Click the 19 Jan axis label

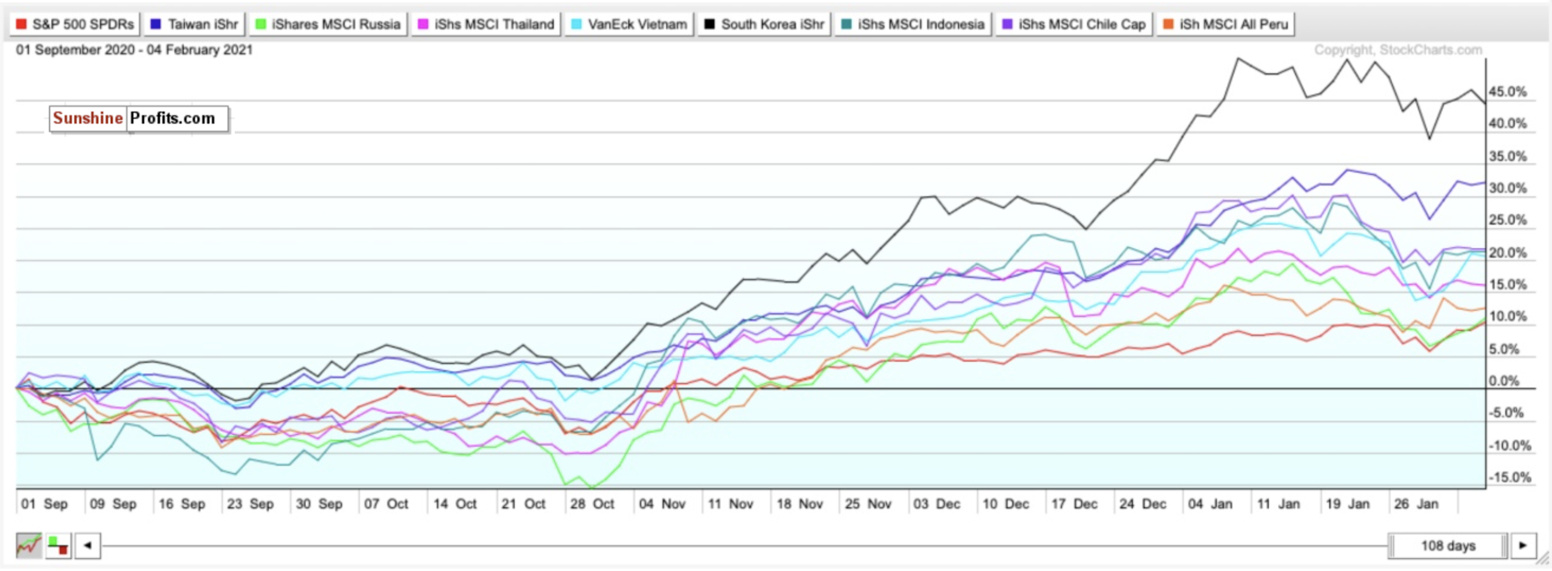1347,504
